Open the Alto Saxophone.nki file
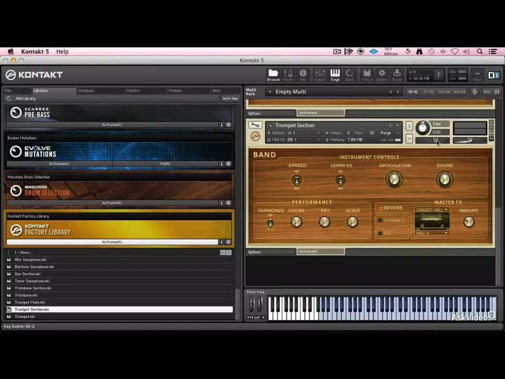The height and width of the screenshot is (379, 505). 119,260
